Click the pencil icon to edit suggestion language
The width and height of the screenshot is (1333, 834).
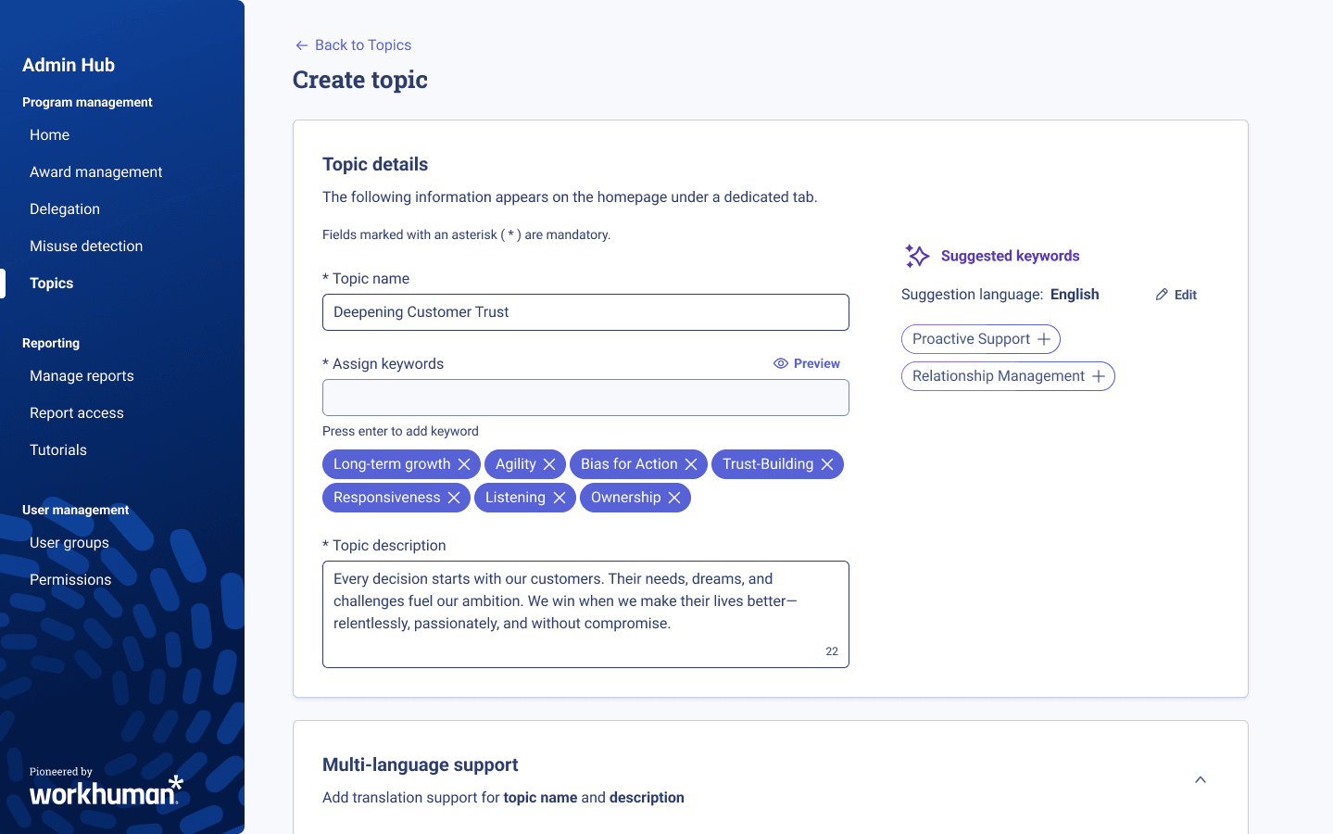1163,294
